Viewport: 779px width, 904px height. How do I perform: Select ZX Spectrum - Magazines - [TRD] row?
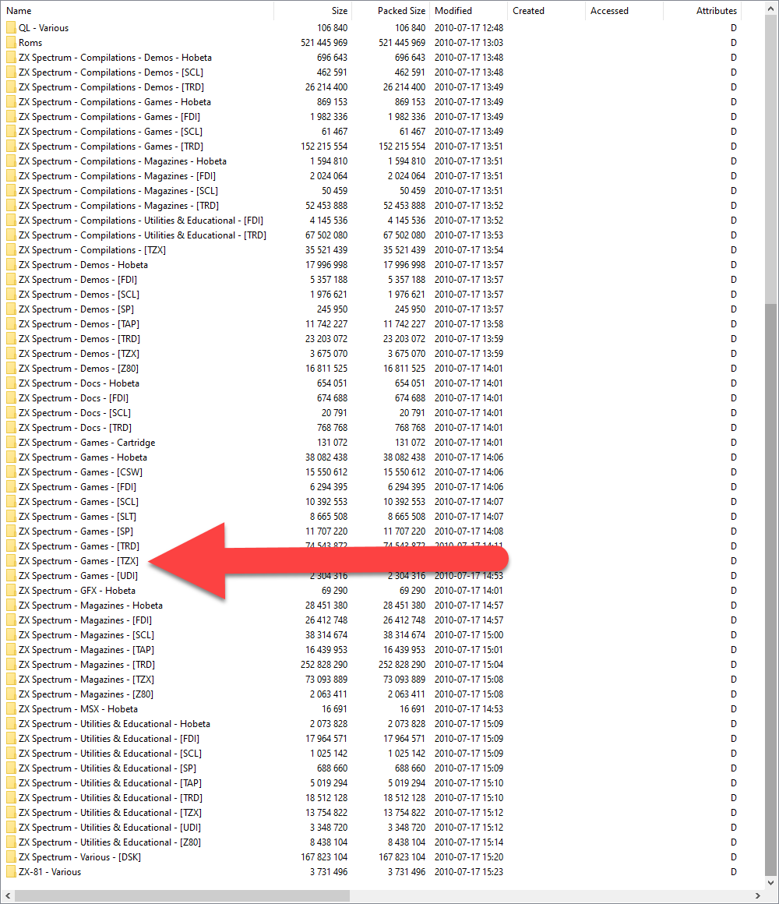86,665
